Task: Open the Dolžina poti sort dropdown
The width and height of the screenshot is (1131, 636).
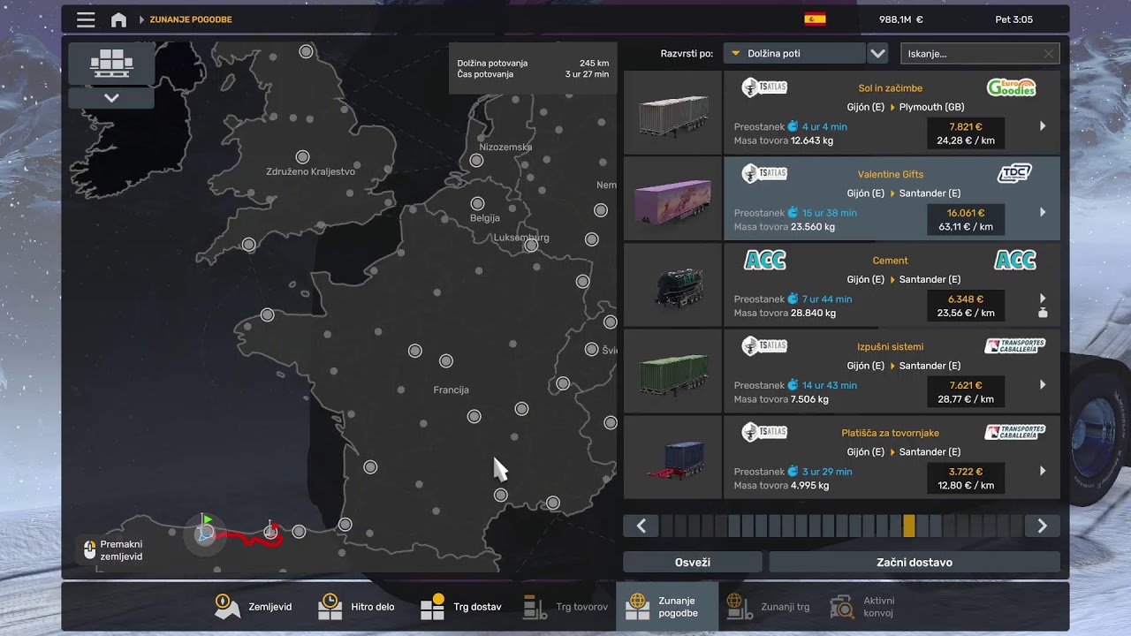Action: [x=793, y=54]
